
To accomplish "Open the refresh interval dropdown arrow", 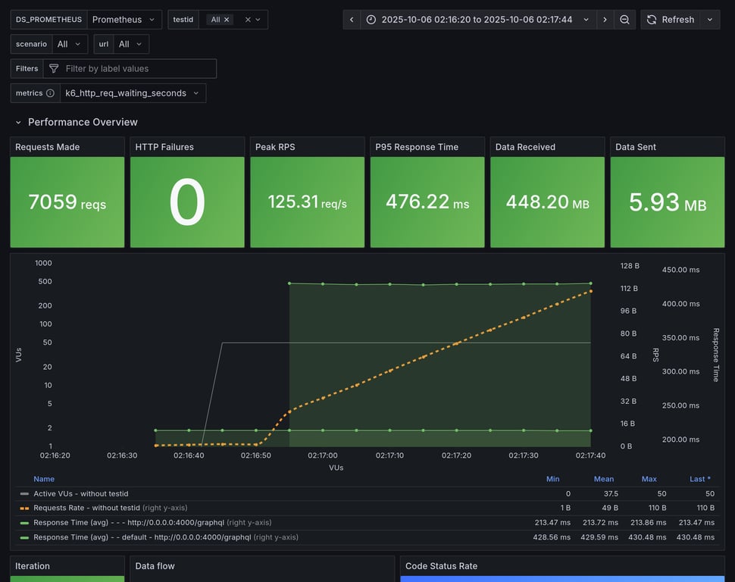I will [710, 20].
